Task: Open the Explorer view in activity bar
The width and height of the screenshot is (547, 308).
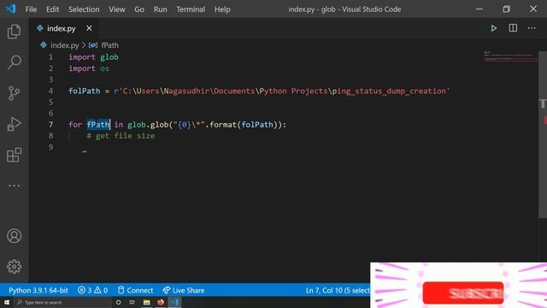Action: pos(14,32)
